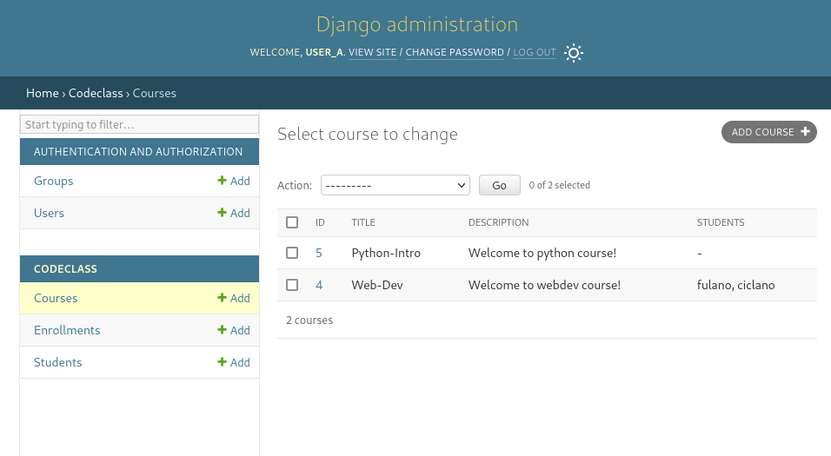Open course ID 5 link
This screenshot has height=456, width=831.
pos(319,253)
